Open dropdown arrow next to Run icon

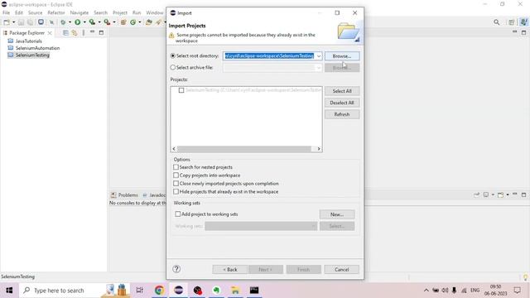84,22
